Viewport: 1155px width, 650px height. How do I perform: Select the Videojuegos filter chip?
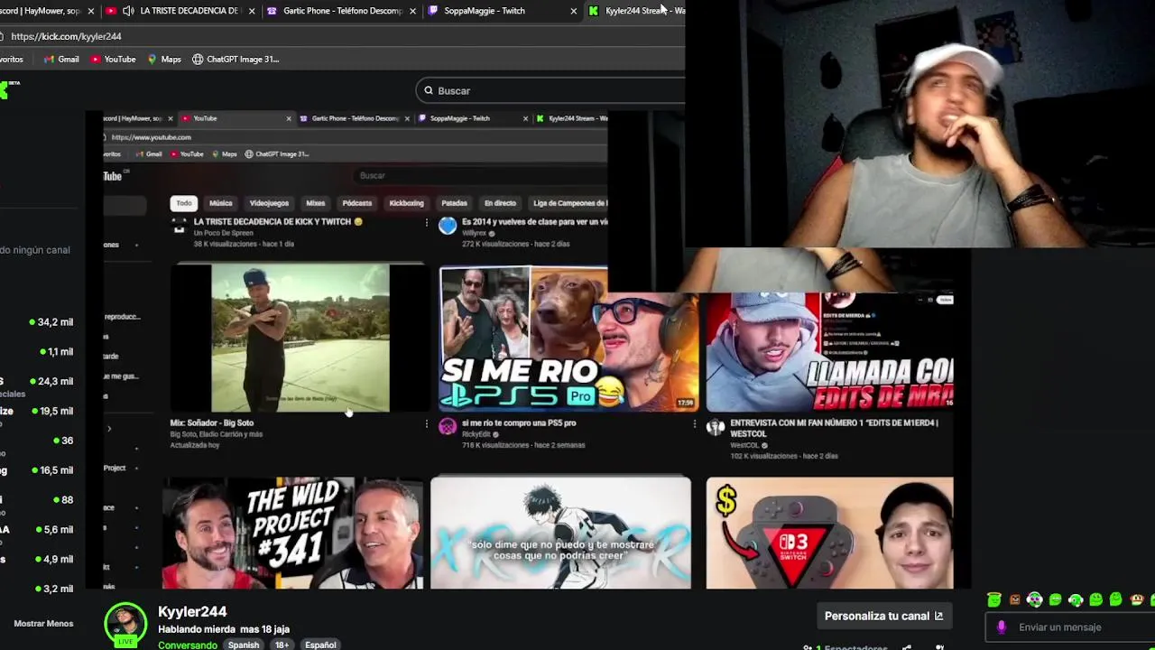pyautogui.click(x=269, y=203)
